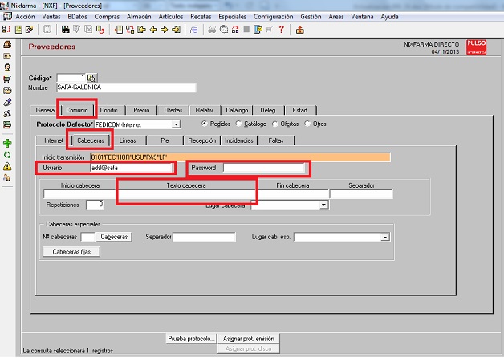Click the Texto cabecera input field

point(186,194)
